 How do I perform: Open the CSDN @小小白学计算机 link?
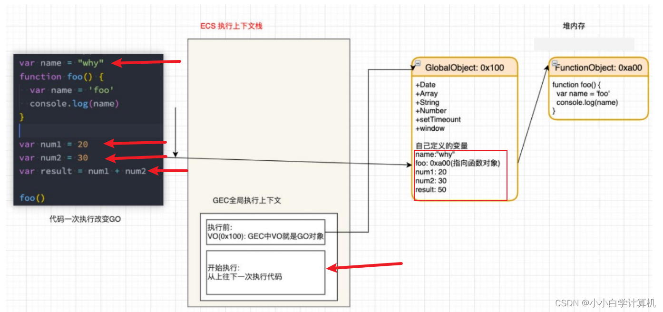(x=606, y=303)
